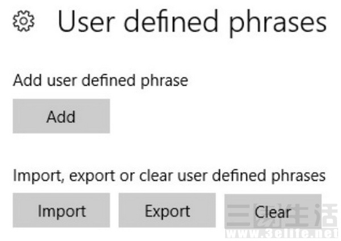
Task: Select the gray button labeled Add
Action: click(x=61, y=117)
